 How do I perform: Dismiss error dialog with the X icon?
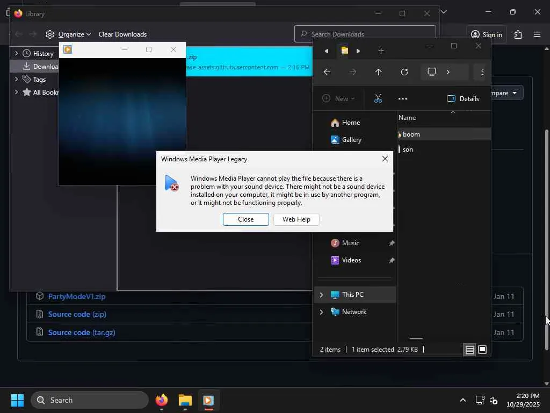pyautogui.click(x=385, y=159)
